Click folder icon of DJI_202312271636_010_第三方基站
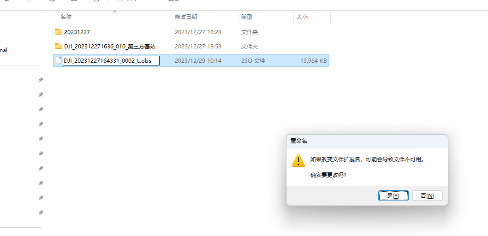 pos(59,47)
